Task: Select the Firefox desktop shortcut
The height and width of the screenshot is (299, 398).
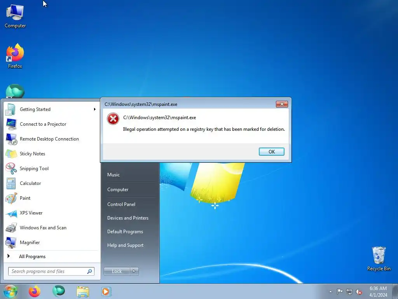Action: pyautogui.click(x=15, y=56)
